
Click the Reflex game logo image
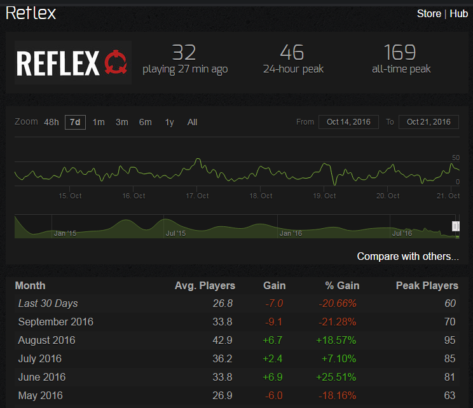click(72, 62)
